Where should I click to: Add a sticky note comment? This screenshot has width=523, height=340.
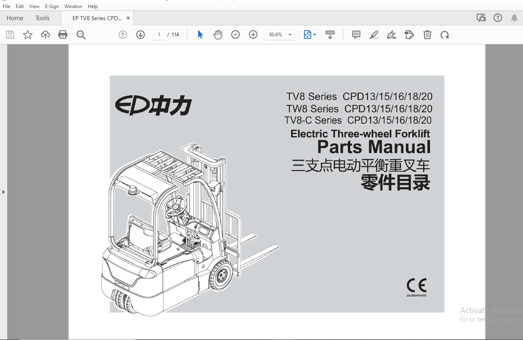(x=356, y=35)
